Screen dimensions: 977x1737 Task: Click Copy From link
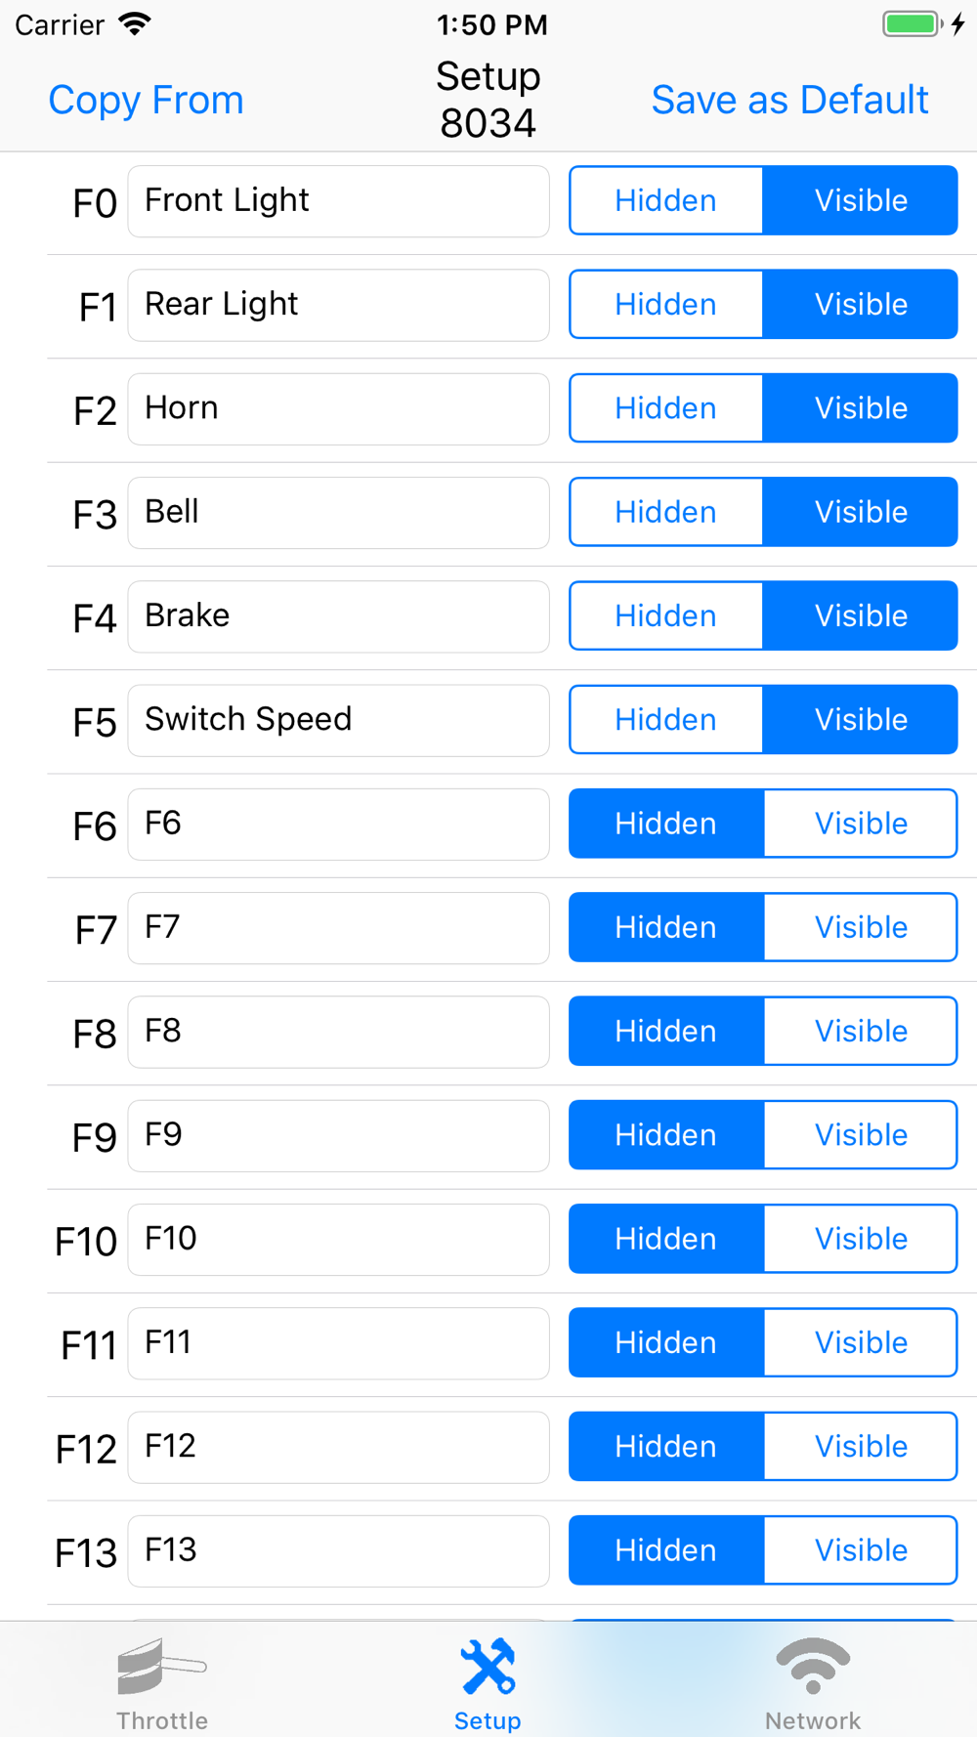[147, 100]
